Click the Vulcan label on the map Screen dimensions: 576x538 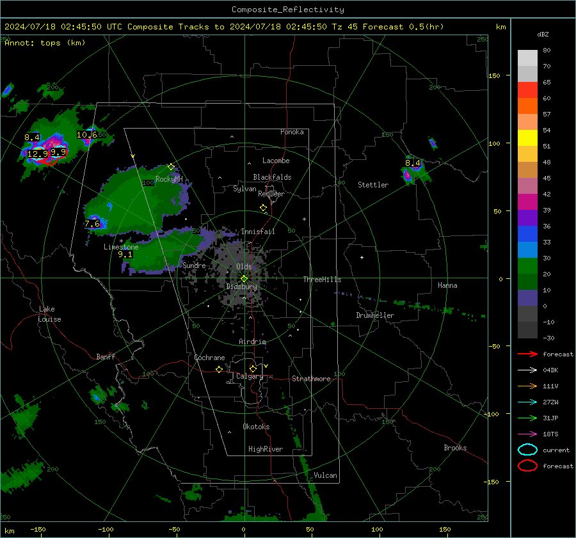325,475
